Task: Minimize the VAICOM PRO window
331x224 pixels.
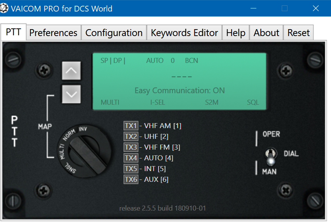Action: [253, 8]
